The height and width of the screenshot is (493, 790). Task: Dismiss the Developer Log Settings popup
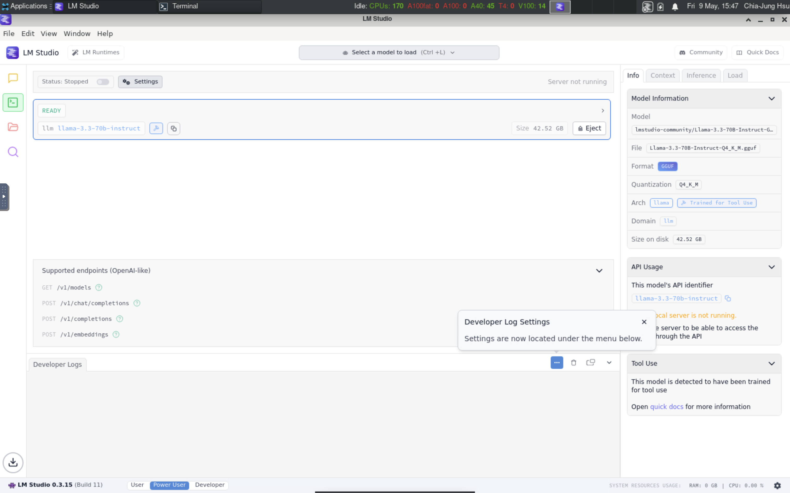coord(644,321)
